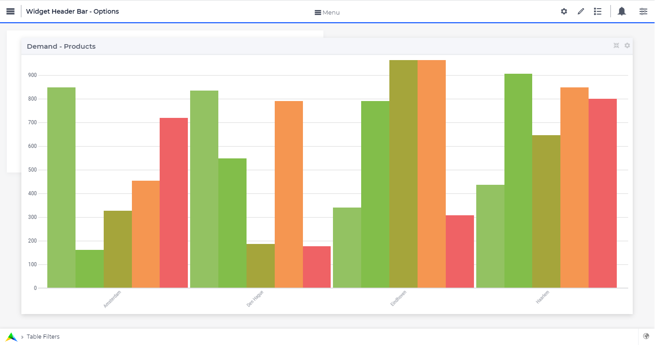Select Eindhoven's red bar
Image resolution: width=655 pixels, height=345 pixels.
tap(460, 251)
